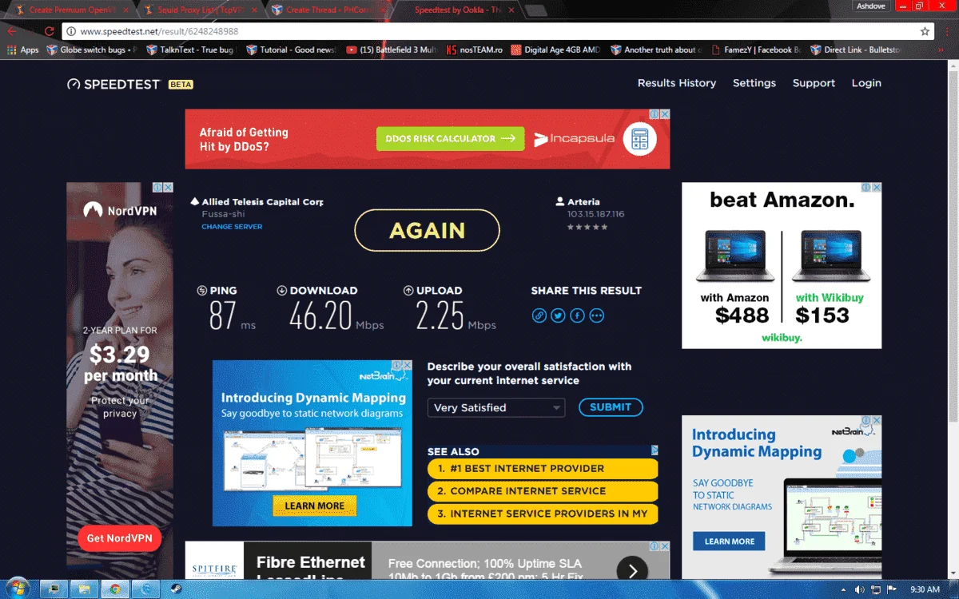Open Steam from the taskbar
This screenshot has height=599, width=959.
[x=175, y=589]
